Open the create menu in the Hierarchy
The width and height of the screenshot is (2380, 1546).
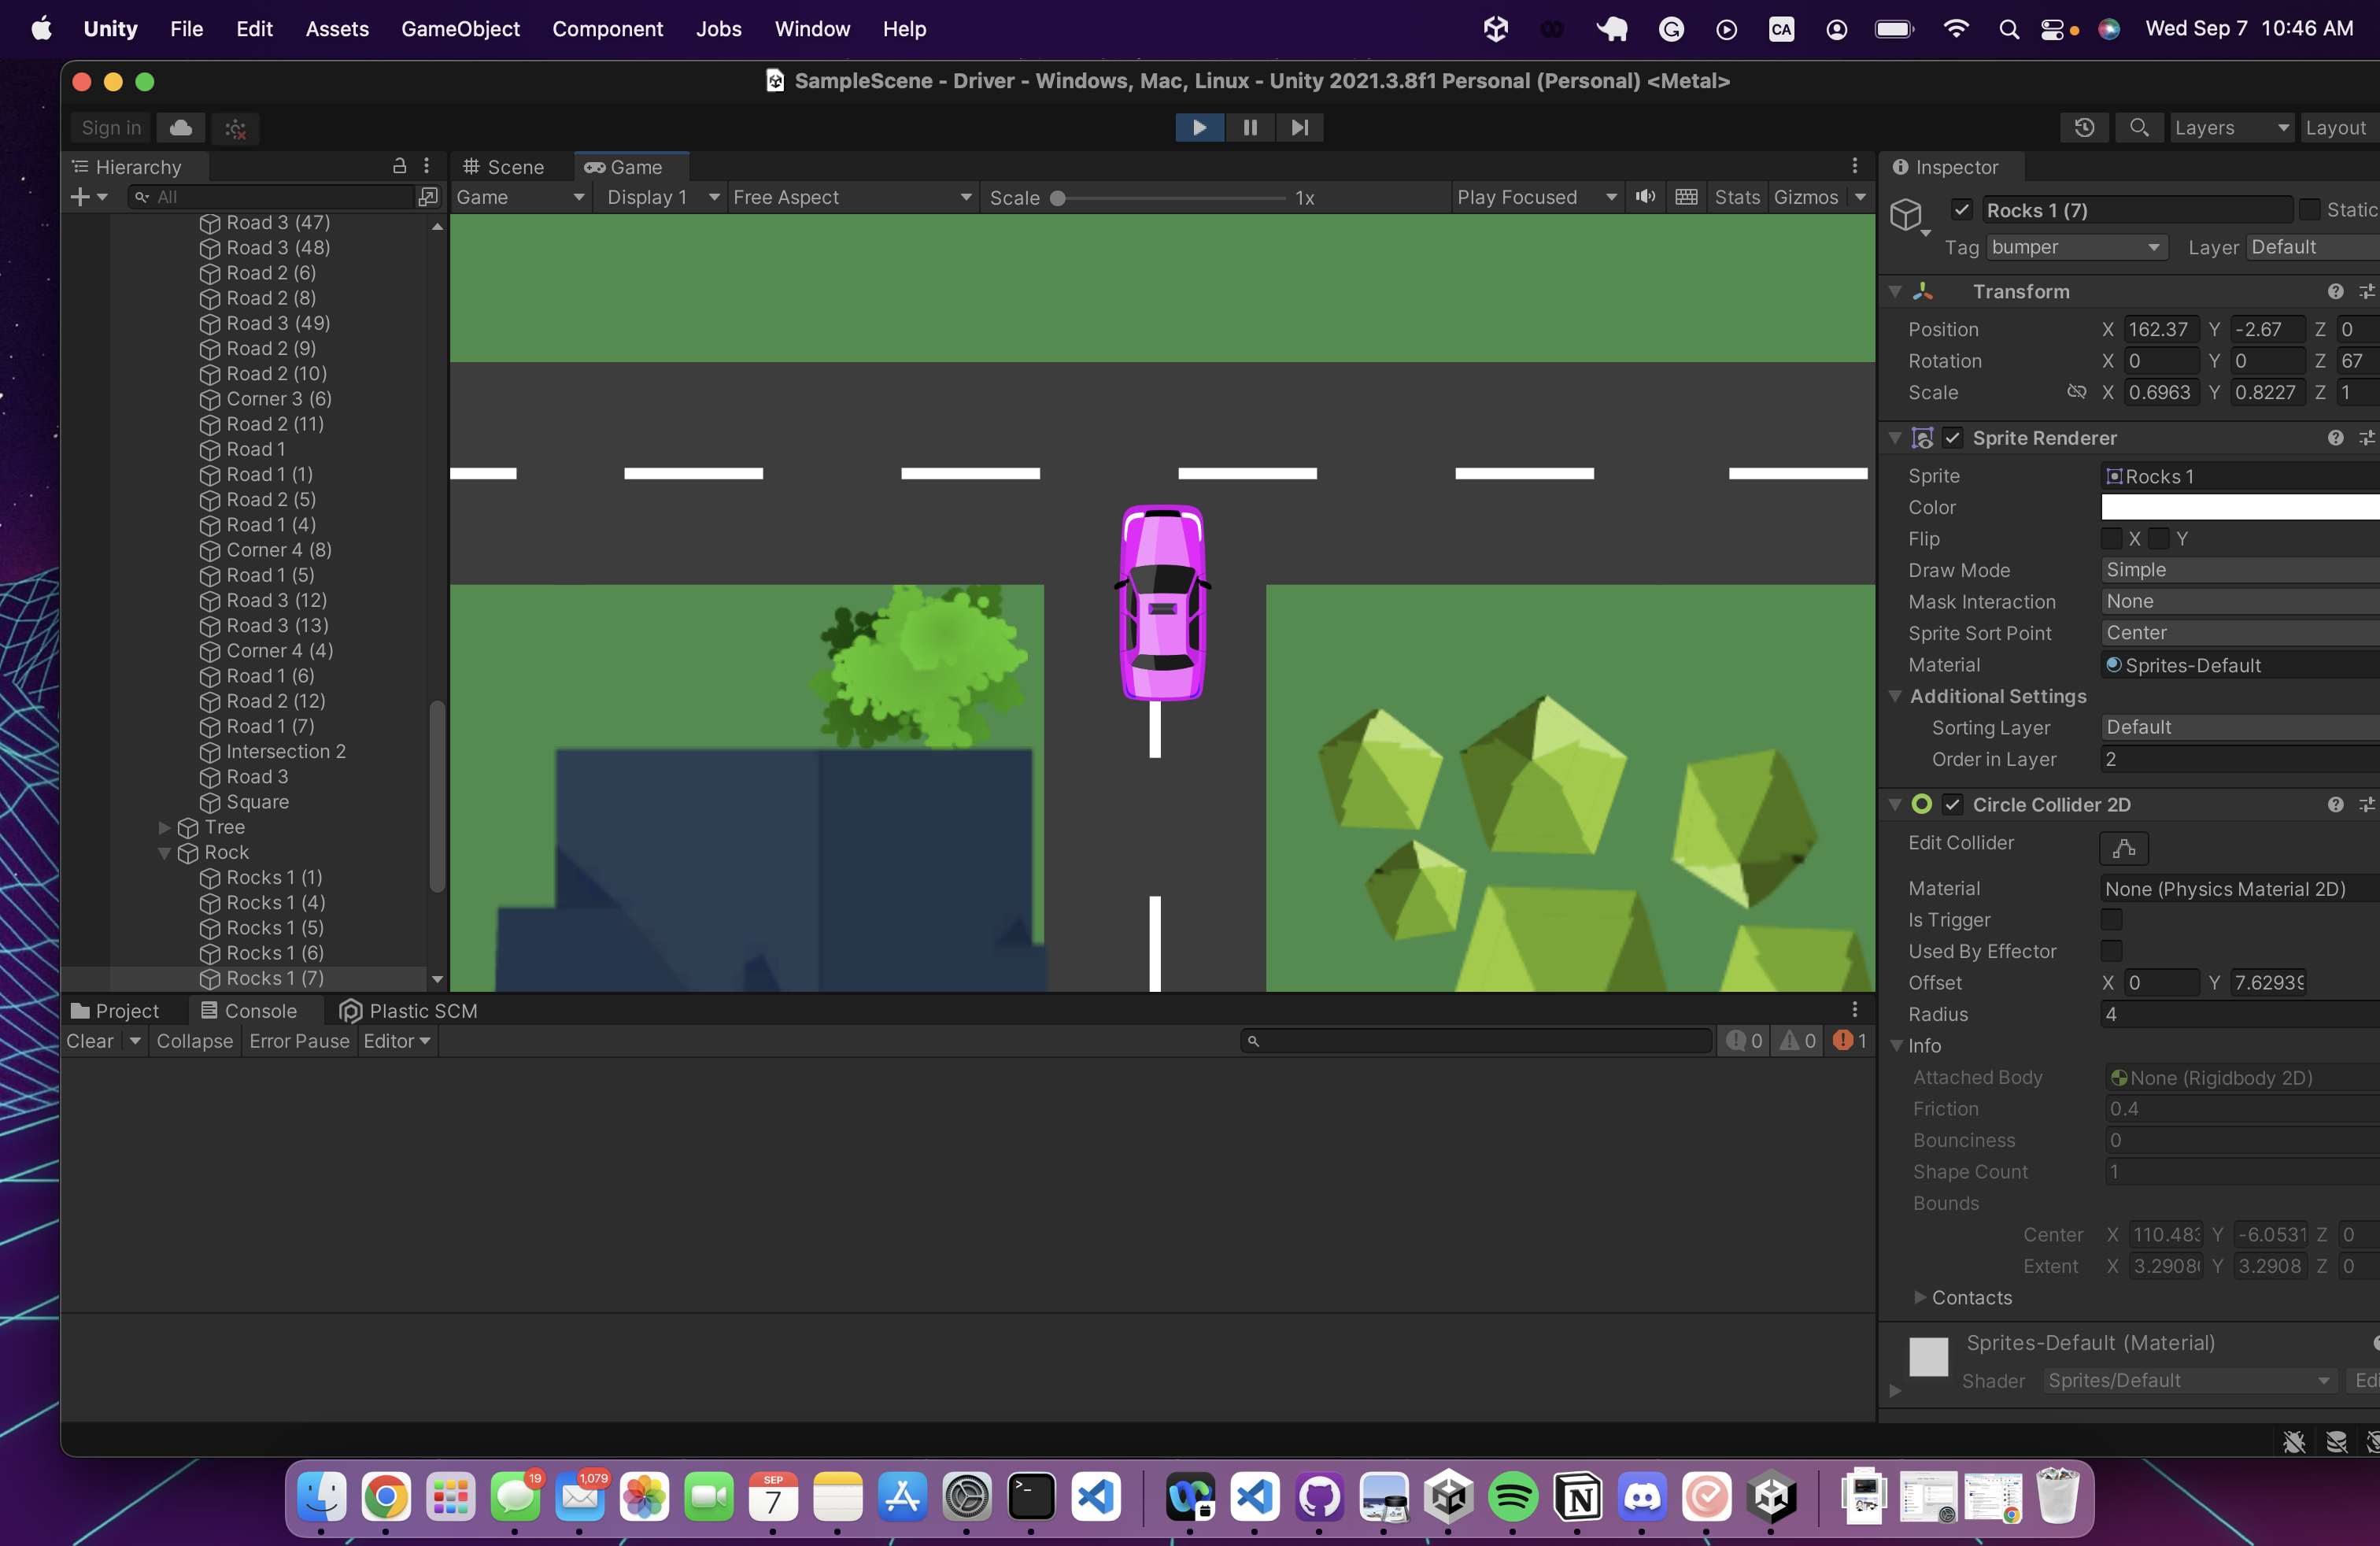(81, 196)
